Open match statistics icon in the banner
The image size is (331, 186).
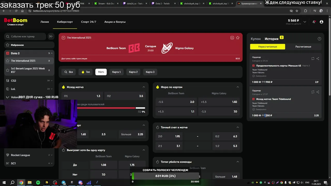232,38
